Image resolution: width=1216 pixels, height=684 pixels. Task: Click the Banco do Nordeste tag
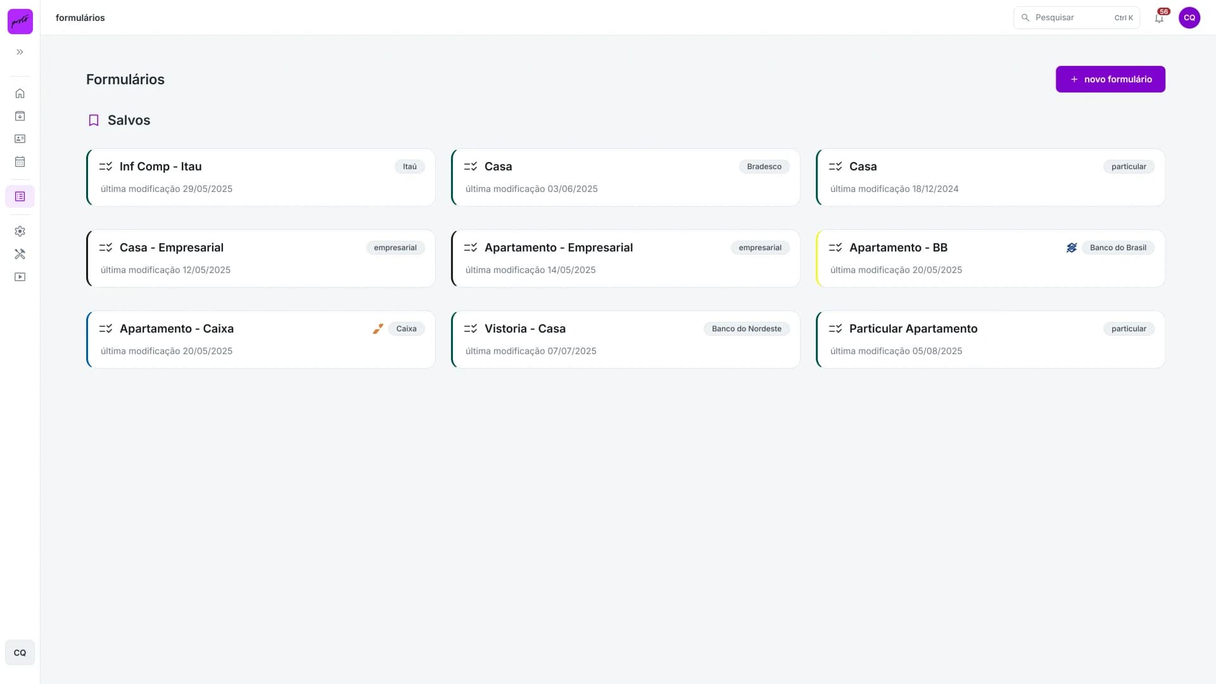pos(747,329)
